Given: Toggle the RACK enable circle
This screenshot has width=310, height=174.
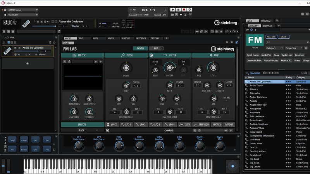Looking at the screenshot, I should point(97,130).
